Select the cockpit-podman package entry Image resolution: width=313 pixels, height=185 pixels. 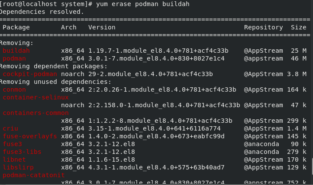[30, 74]
